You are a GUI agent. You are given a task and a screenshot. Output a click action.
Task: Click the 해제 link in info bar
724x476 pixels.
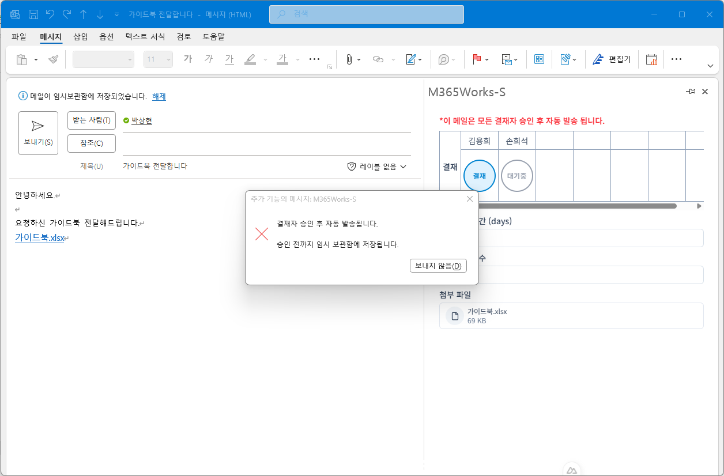(159, 97)
